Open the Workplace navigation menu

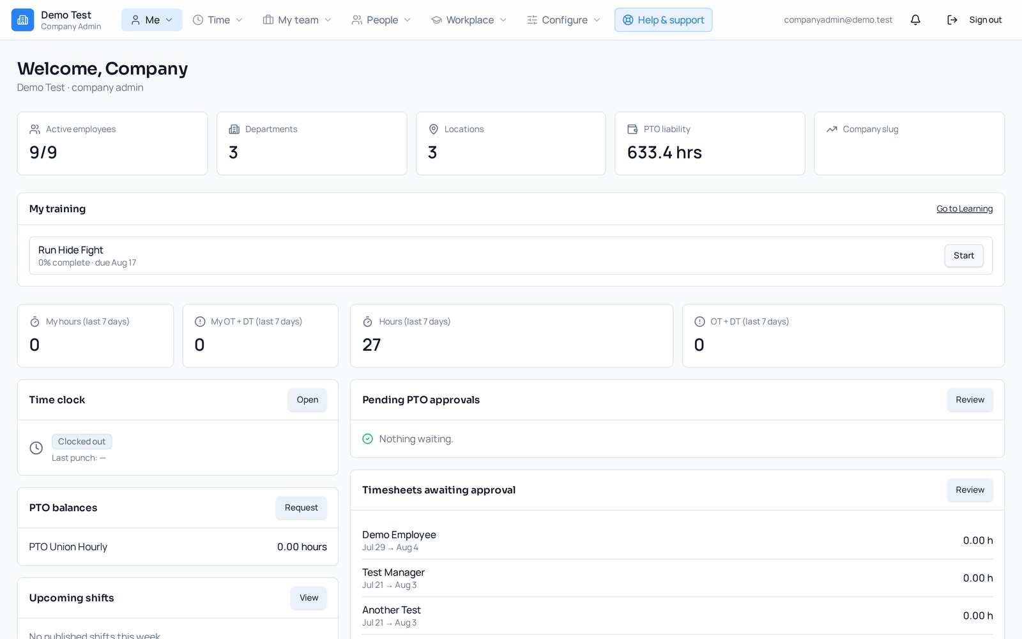tap(469, 20)
